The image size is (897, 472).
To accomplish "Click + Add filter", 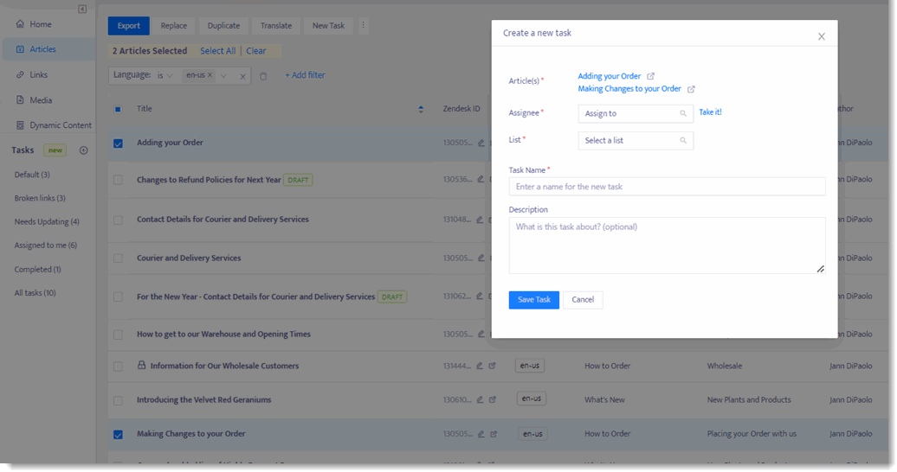I will pos(305,75).
